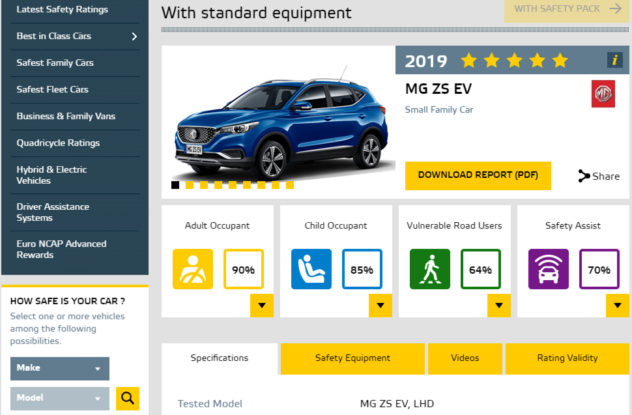Screen dimensions: 632x415
Task: Select the last carousel dot
Action: pyautogui.click(x=290, y=185)
